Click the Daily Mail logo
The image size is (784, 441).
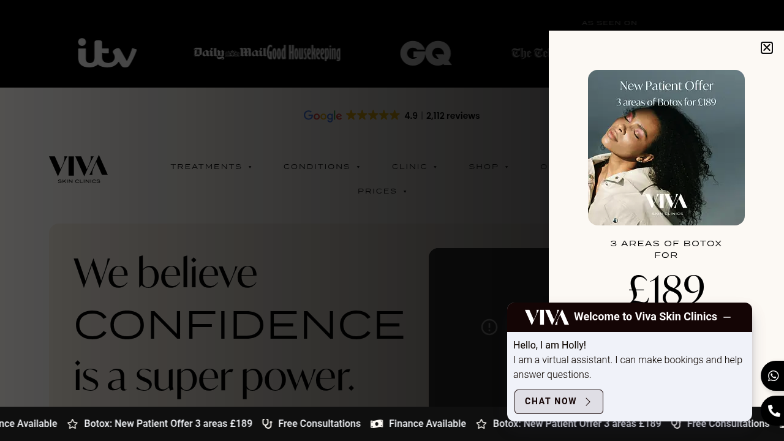(x=230, y=53)
